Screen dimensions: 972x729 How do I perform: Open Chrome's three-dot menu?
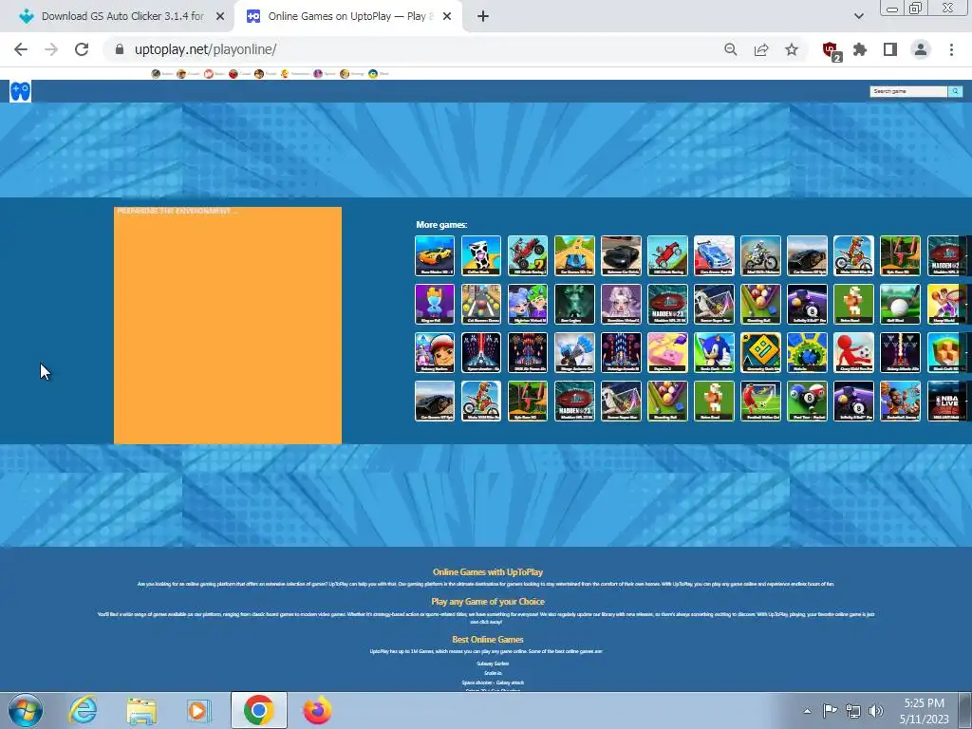pyautogui.click(x=951, y=49)
